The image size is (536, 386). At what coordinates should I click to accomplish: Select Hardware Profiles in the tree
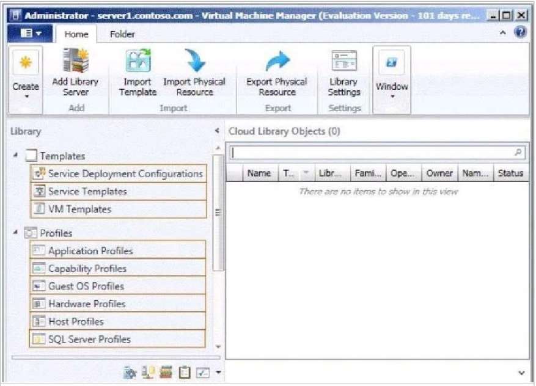[x=118, y=304]
